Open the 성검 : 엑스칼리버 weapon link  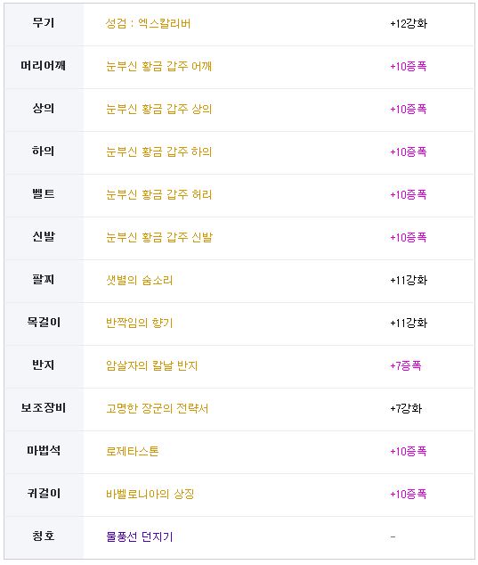(x=148, y=24)
